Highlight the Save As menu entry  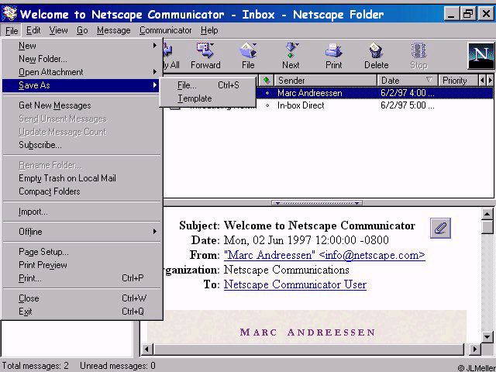(81, 85)
